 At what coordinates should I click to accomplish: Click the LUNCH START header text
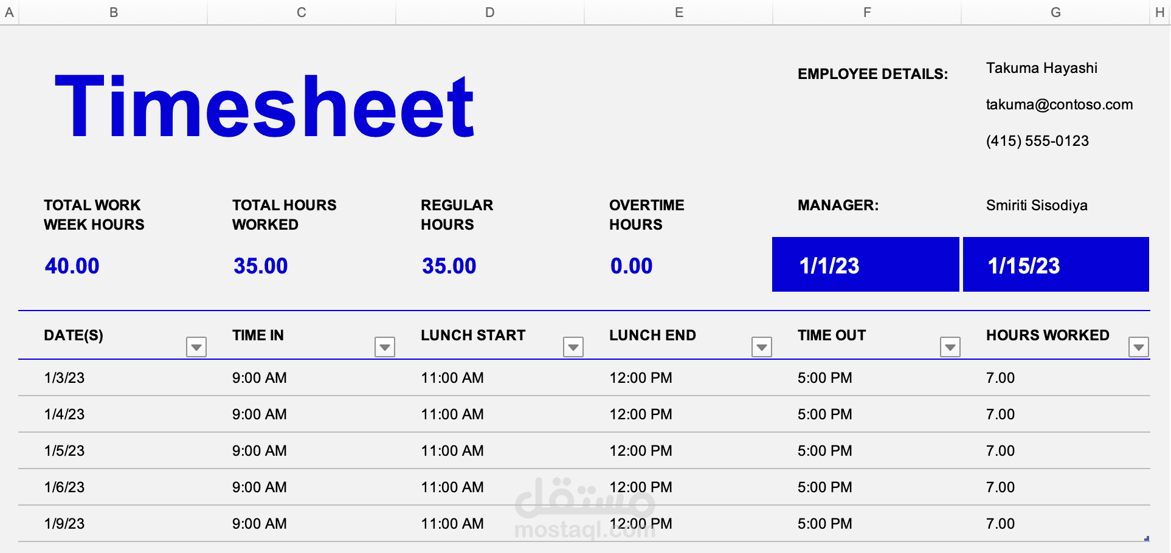tap(473, 335)
